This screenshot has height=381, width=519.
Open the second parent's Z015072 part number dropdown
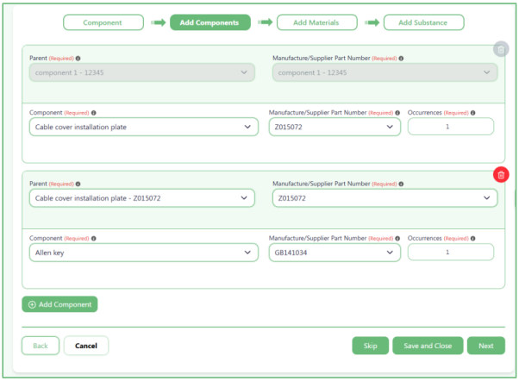click(x=385, y=198)
